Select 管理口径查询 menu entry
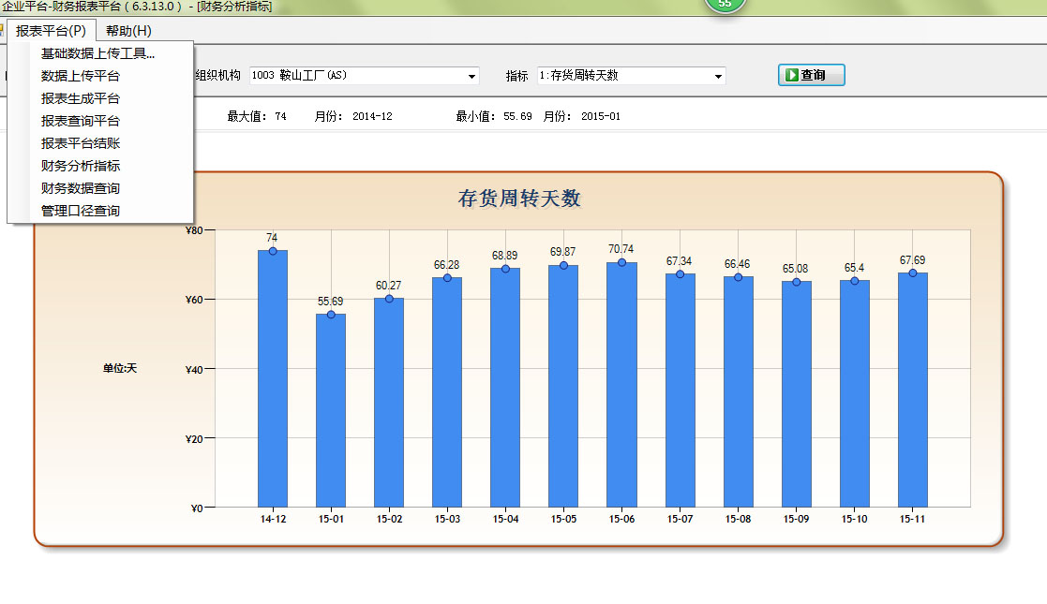The height and width of the screenshot is (604, 1047). pos(100,211)
